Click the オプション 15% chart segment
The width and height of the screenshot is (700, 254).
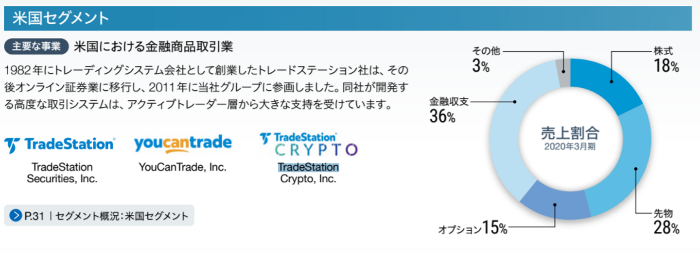click(554, 201)
